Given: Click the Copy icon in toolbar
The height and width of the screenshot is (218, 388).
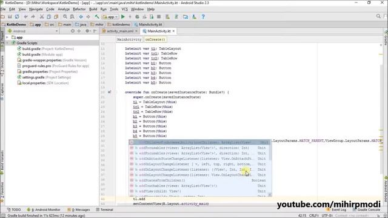Looking at the screenshot, I should coord(48,17).
